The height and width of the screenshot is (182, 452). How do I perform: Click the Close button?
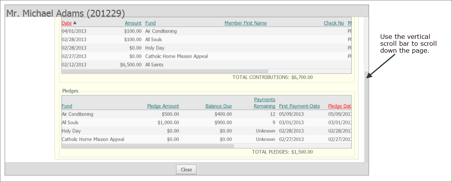(186, 170)
